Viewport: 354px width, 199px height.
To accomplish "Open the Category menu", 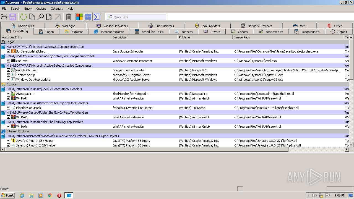I will 57,9.
